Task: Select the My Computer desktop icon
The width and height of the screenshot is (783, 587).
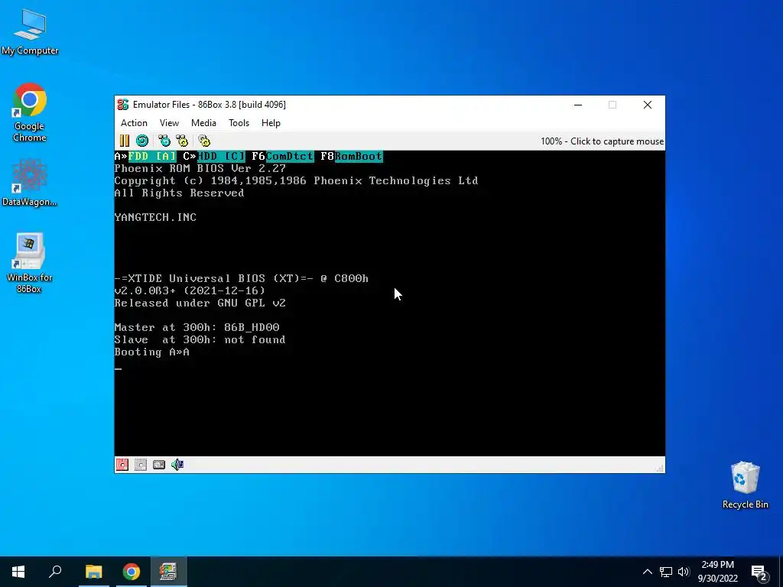Action: tap(30, 31)
